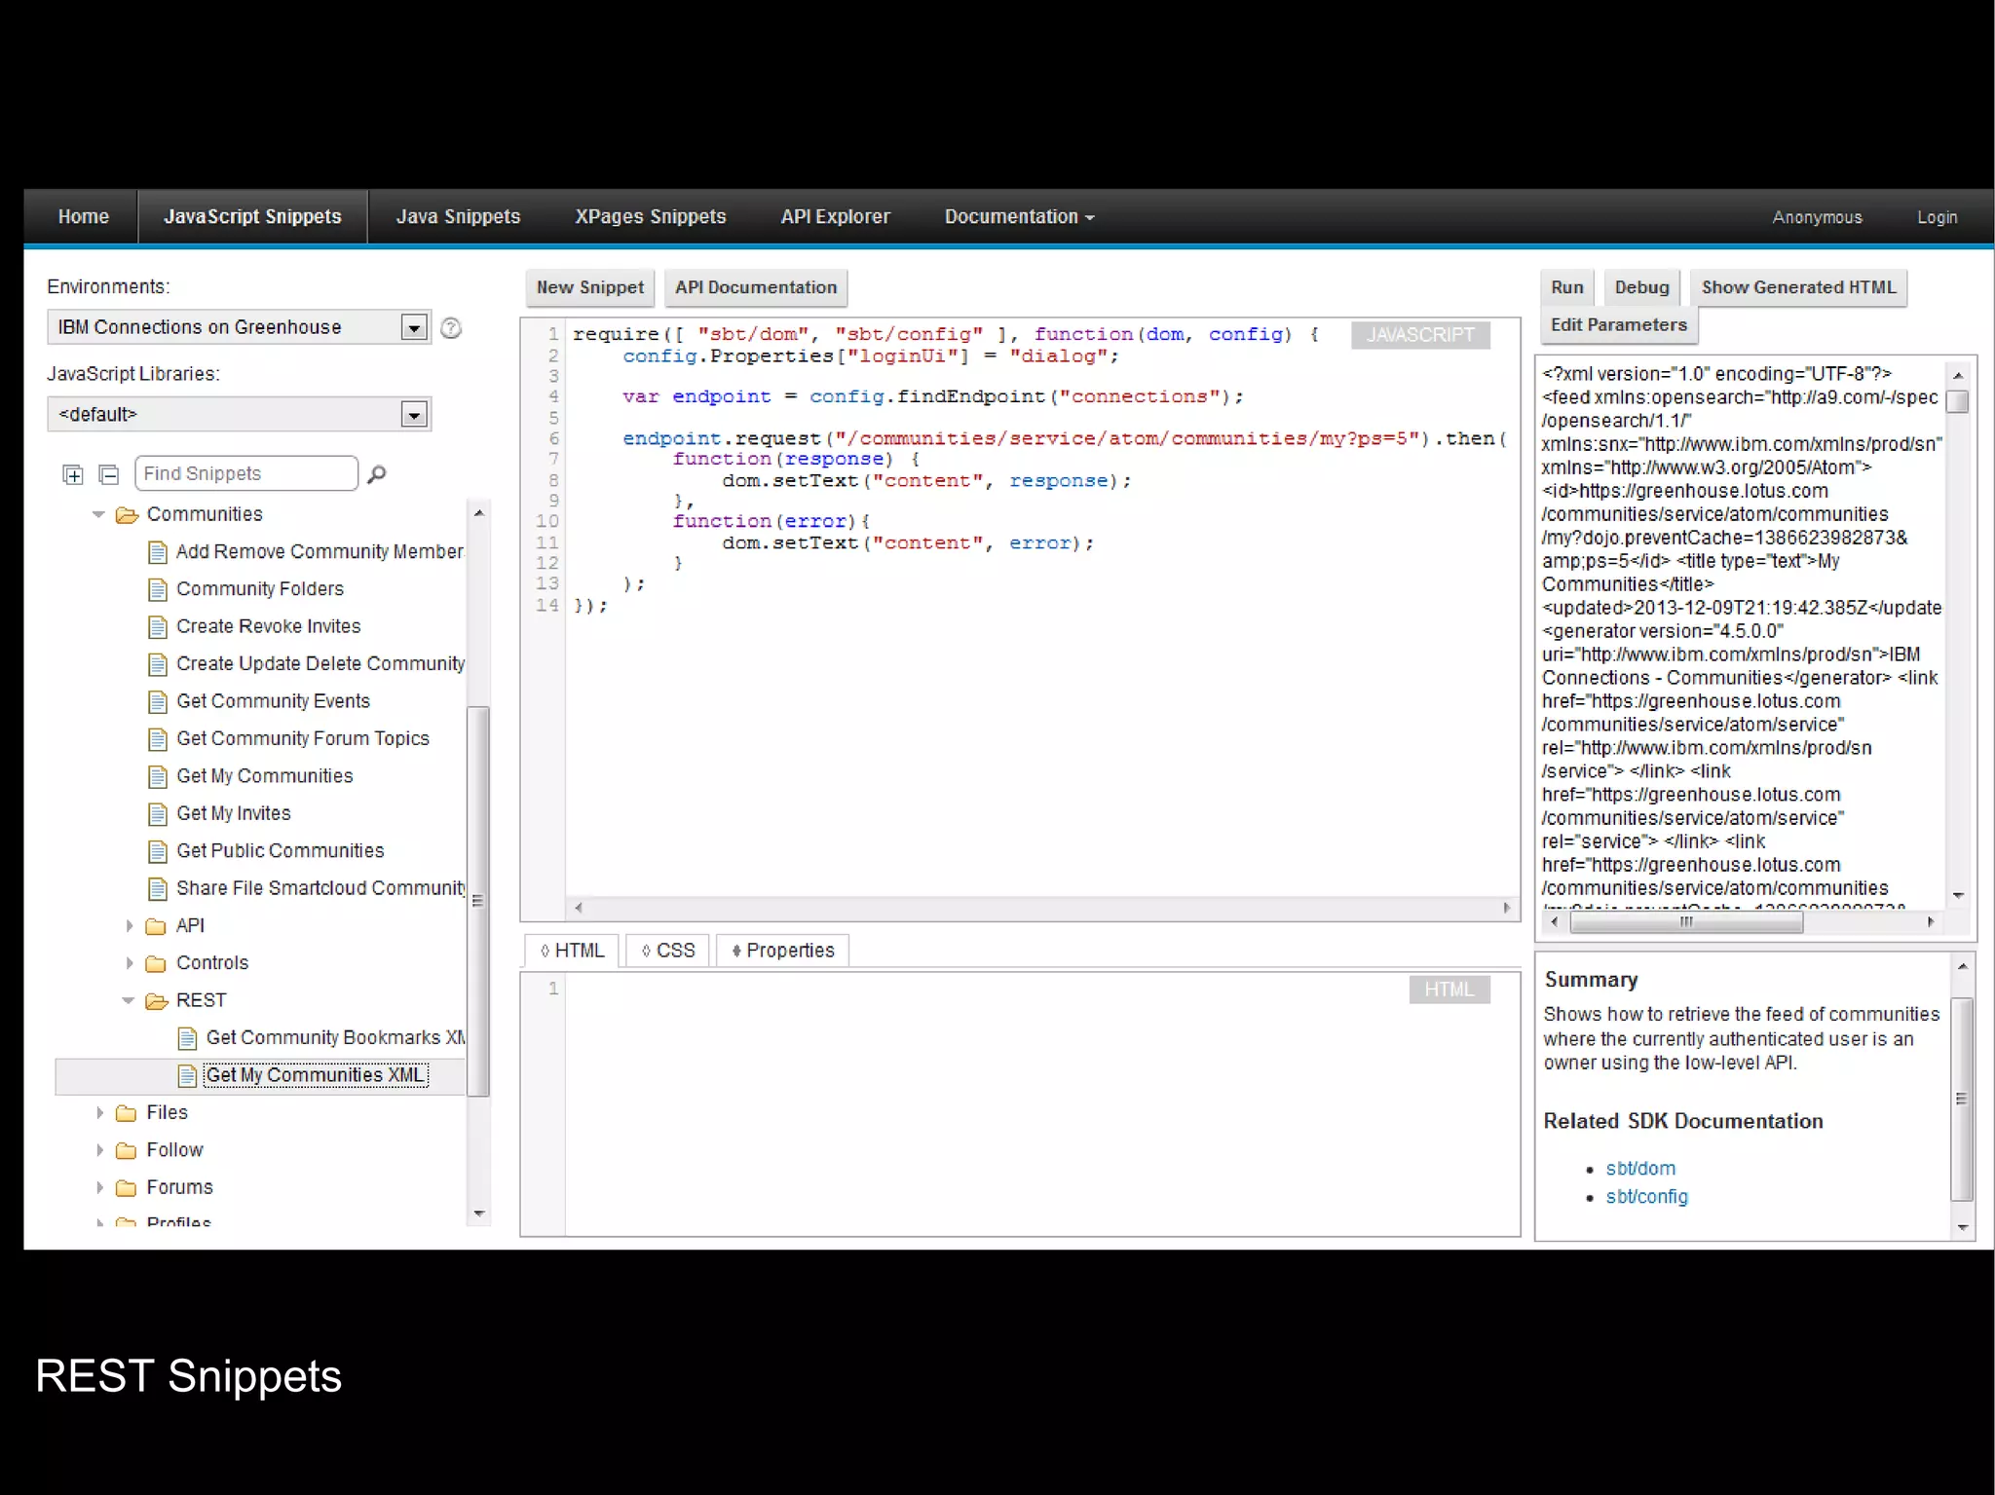Screen dimensions: 1995x1495
Task: Select the Properties editor tab
Action: pyautogui.click(x=782, y=951)
